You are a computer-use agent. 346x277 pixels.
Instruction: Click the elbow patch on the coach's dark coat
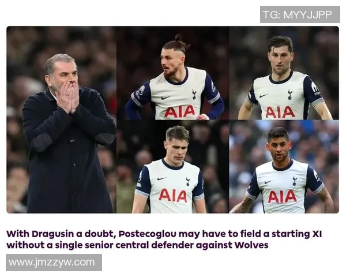click(x=41, y=143)
